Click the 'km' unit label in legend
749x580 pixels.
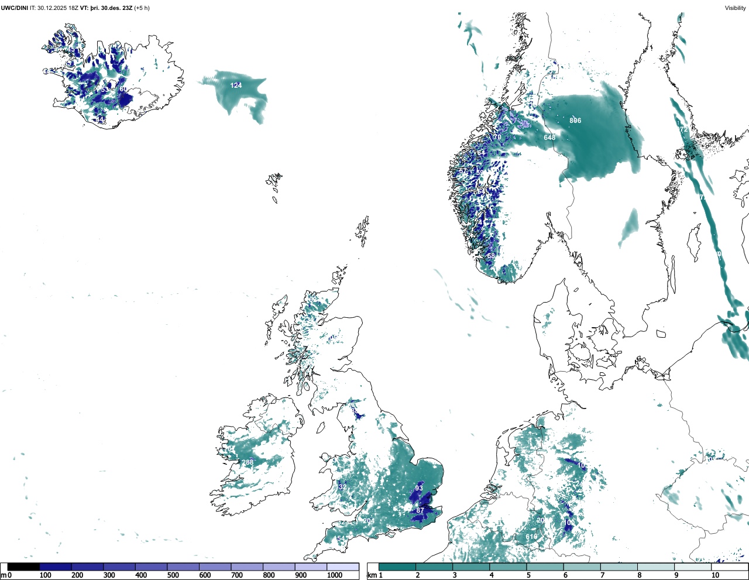pos(371,575)
